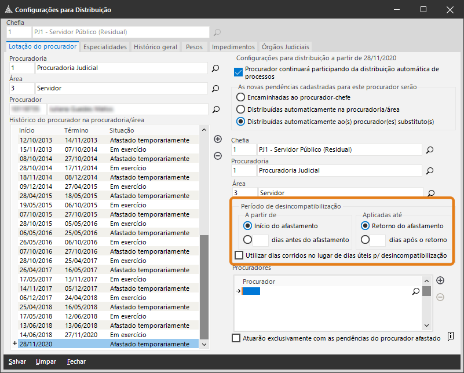Remove history entry with minus icon

coord(218,155)
